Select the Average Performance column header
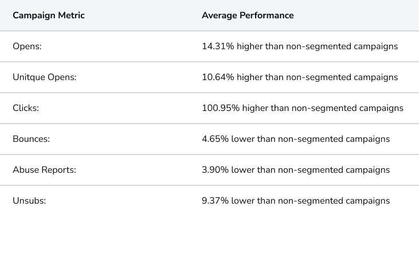 (x=248, y=15)
